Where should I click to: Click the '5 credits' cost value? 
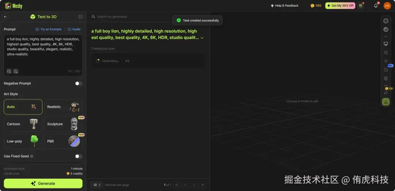[76, 174]
